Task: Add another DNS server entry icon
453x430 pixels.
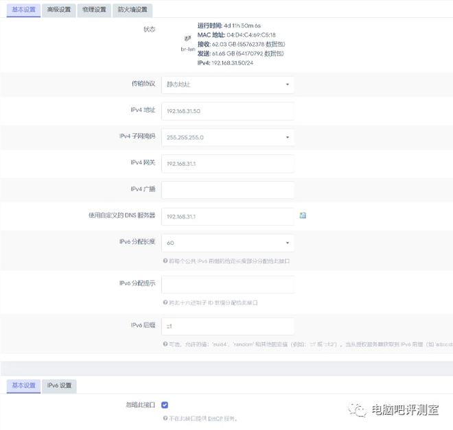Action: (x=303, y=215)
